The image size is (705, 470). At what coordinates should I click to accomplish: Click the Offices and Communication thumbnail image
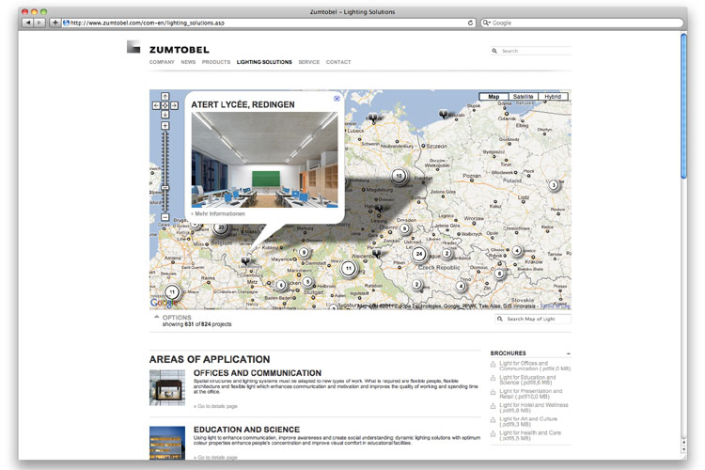point(167,387)
